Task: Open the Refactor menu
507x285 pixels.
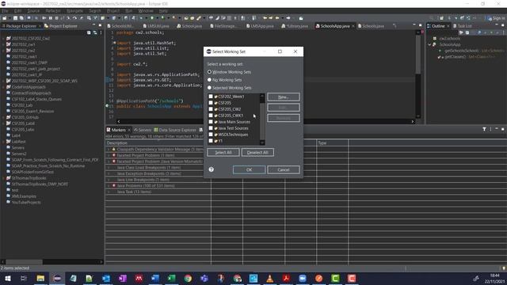Action: pos(53,11)
